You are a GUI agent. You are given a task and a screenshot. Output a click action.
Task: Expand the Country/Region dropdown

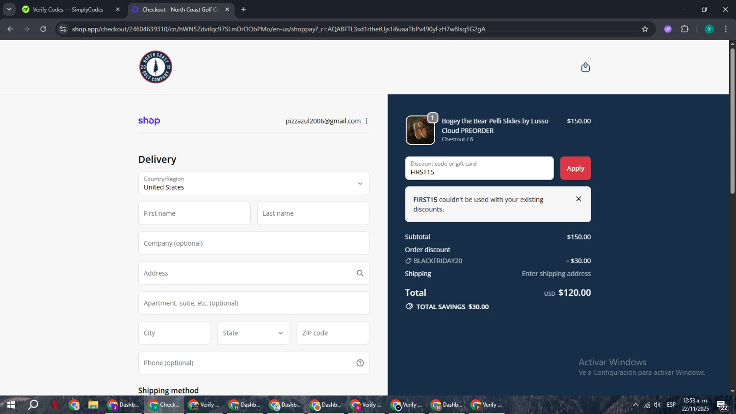tap(254, 183)
